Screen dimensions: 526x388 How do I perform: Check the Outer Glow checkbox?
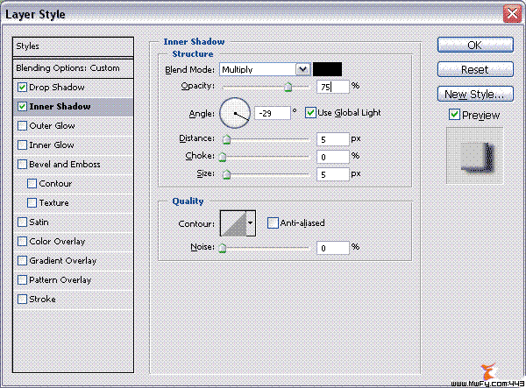coord(22,125)
